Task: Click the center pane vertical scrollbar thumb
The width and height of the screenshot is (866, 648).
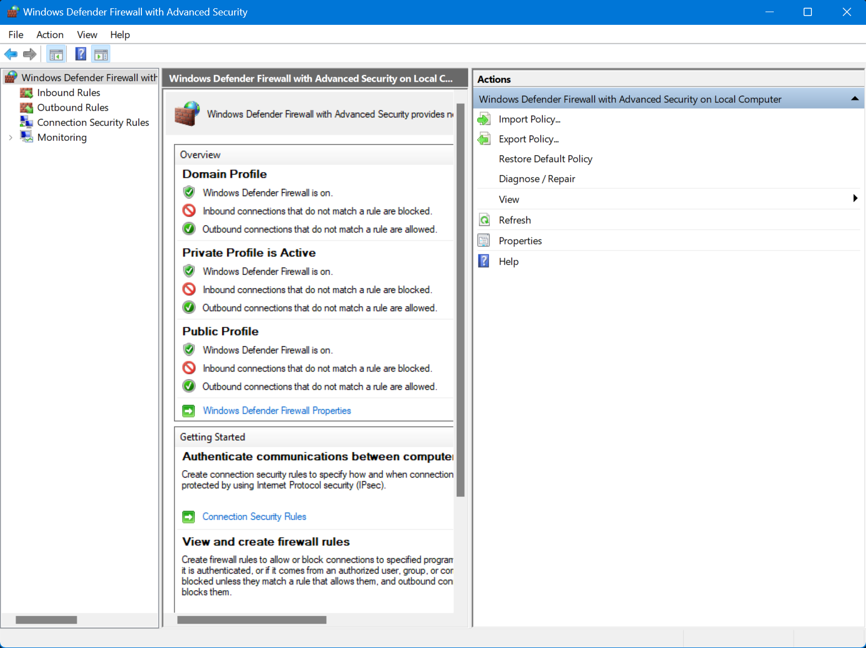Action: click(461, 300)
